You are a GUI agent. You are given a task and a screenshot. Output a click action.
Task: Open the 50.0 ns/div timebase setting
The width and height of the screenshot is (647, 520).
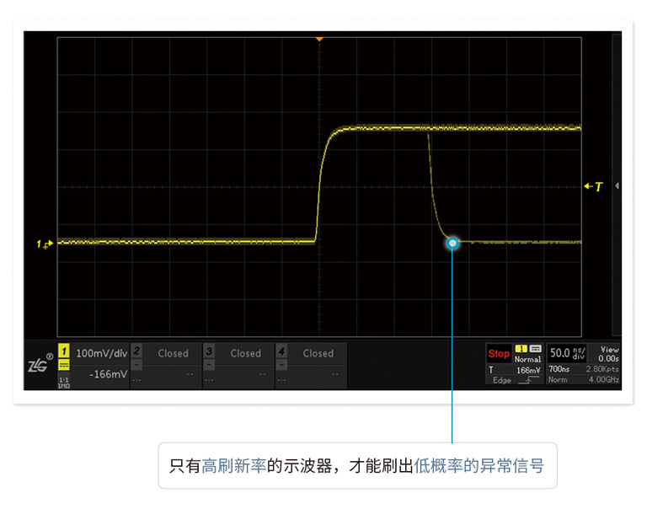pyautogui.click(x=567, y=353)
